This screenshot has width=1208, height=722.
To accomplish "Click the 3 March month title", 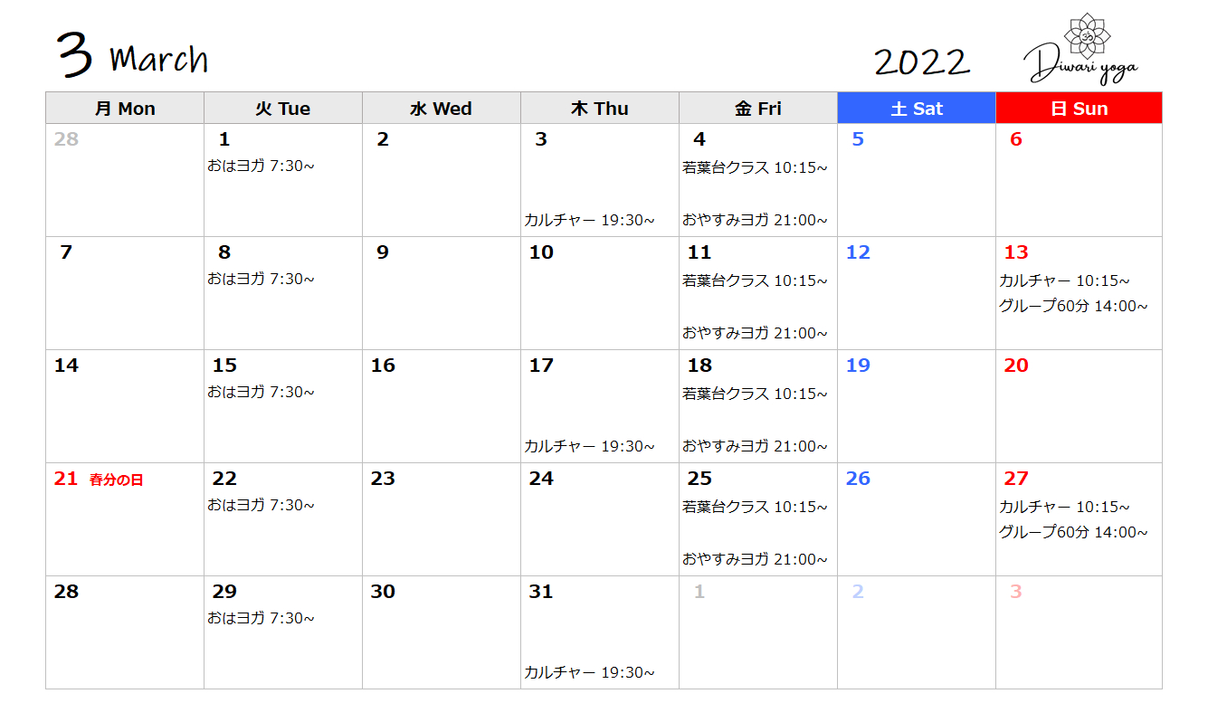I will point(132,56).
